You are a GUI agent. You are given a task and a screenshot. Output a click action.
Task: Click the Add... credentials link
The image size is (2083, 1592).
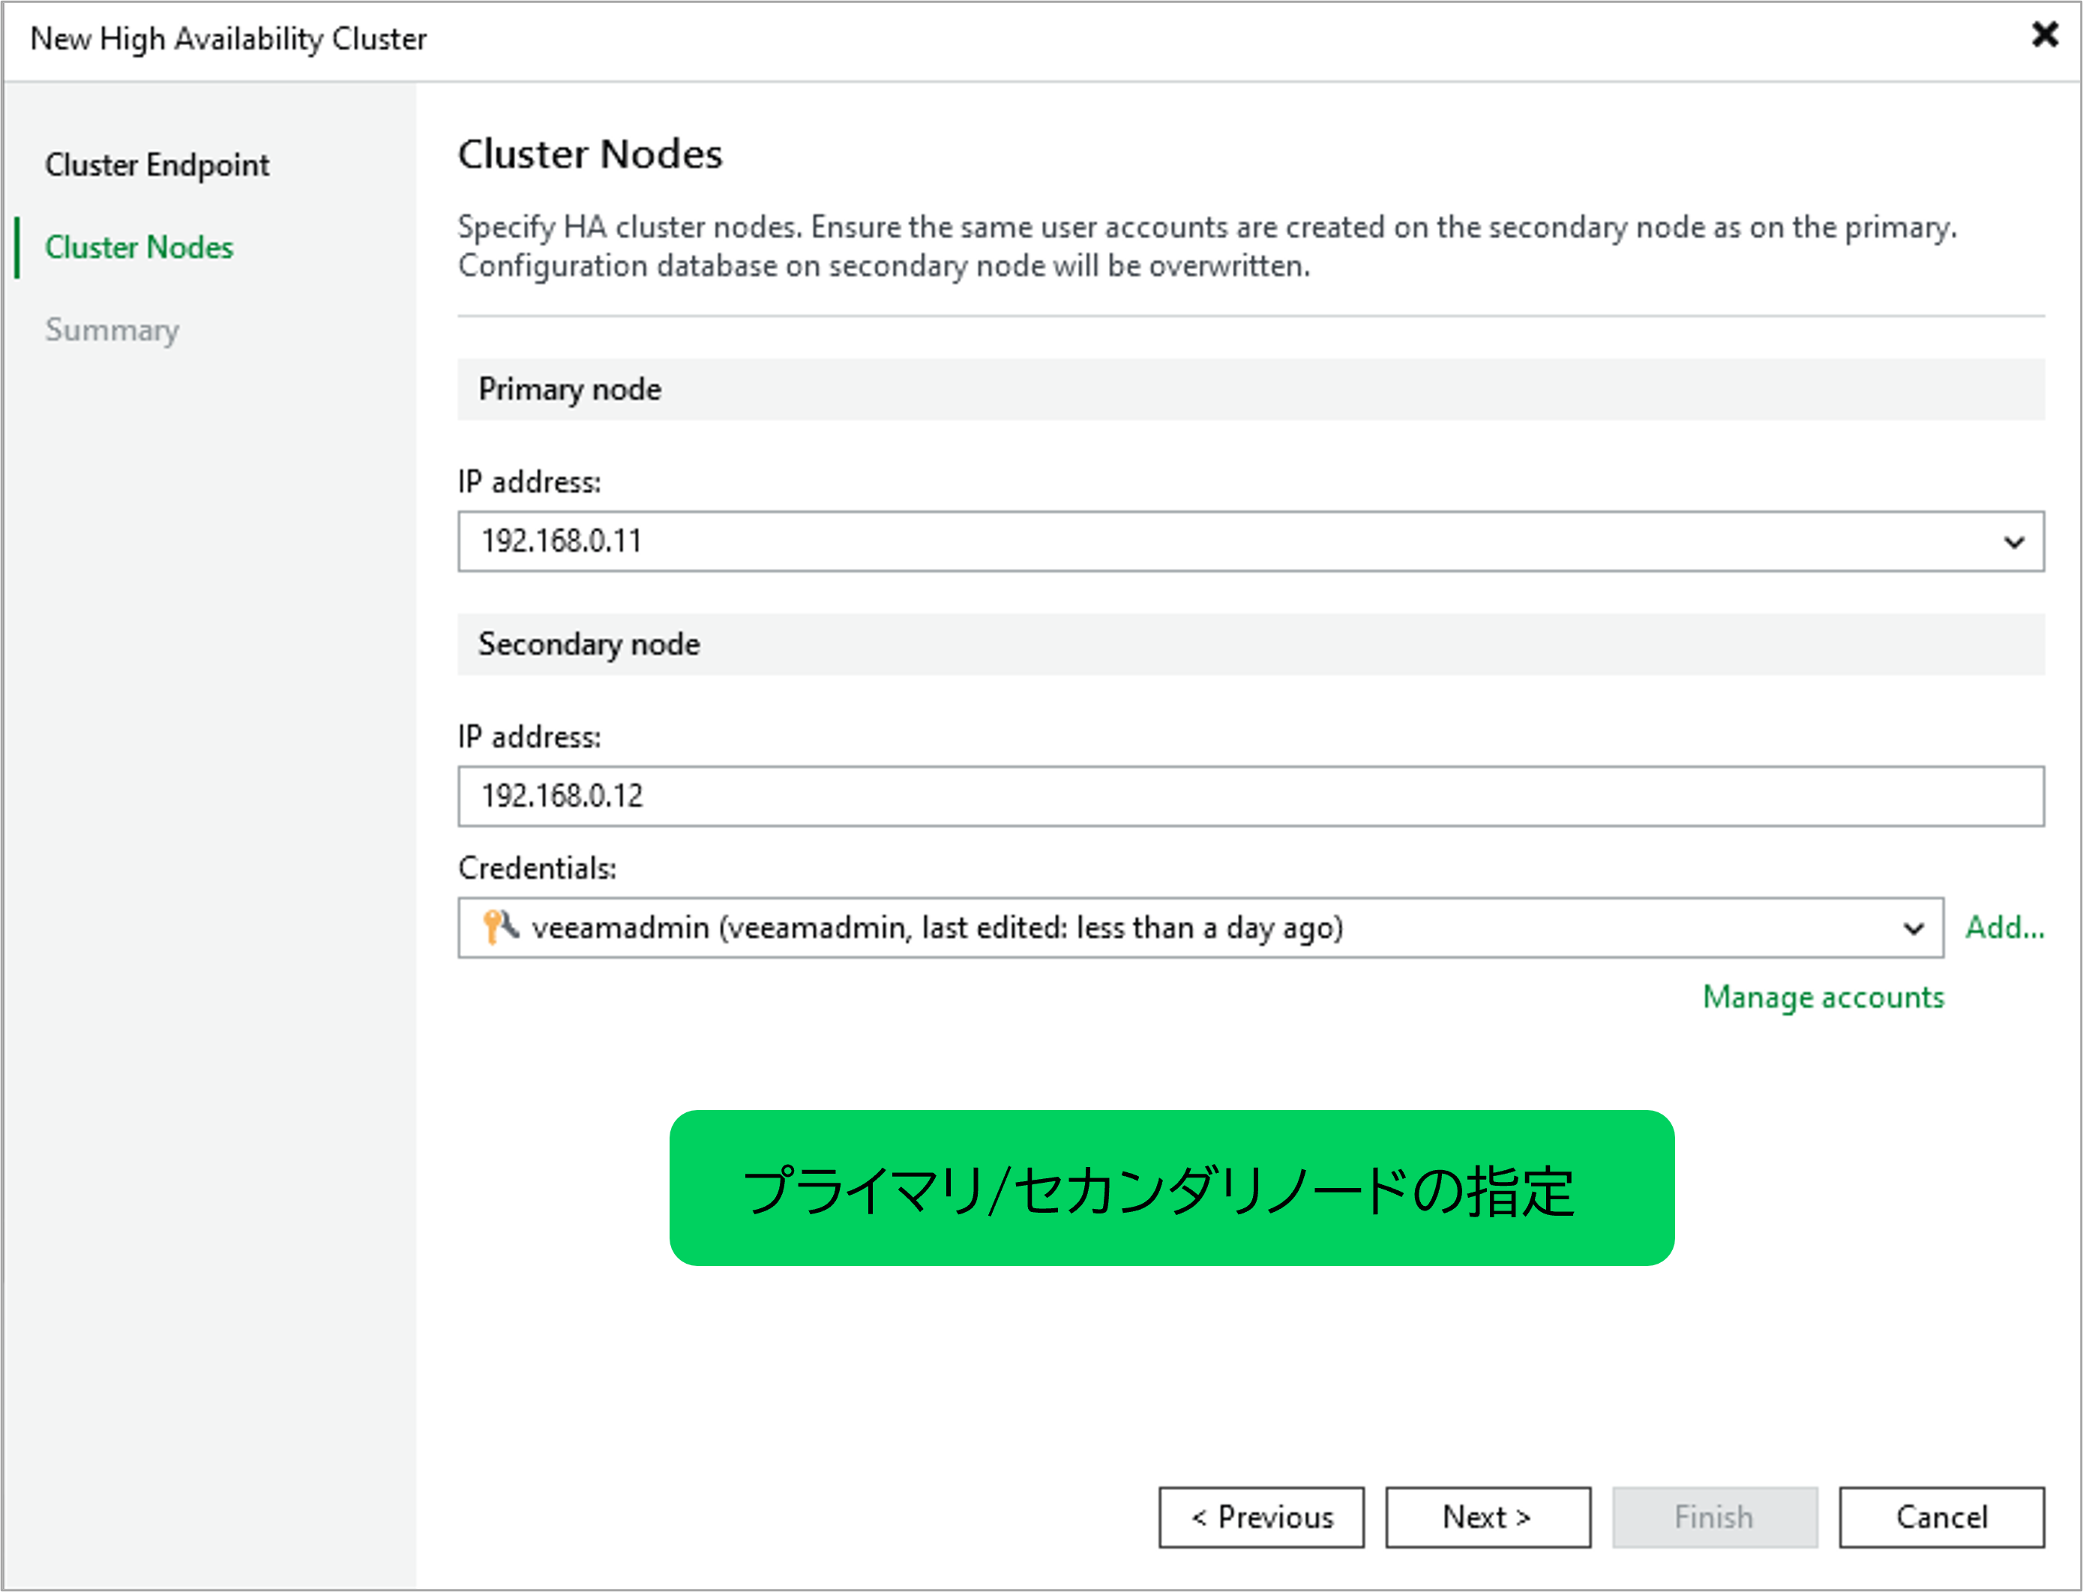click(x=2004, y=926)
